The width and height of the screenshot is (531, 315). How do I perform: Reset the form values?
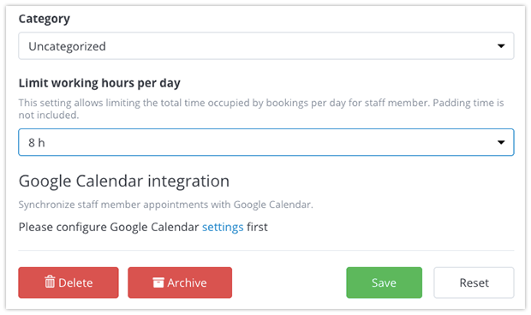474,282
